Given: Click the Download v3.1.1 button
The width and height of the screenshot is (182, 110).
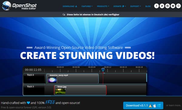Looking at the screenshot, I should tap(143, 105).
